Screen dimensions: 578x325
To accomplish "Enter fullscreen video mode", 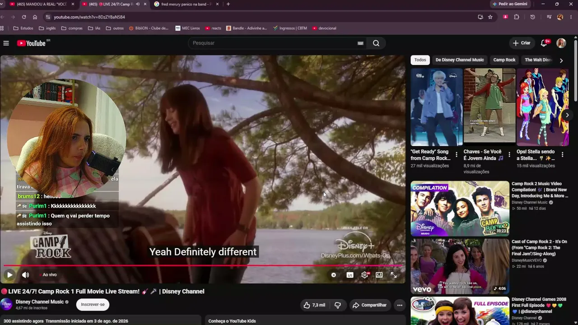I will pos(394,275).
